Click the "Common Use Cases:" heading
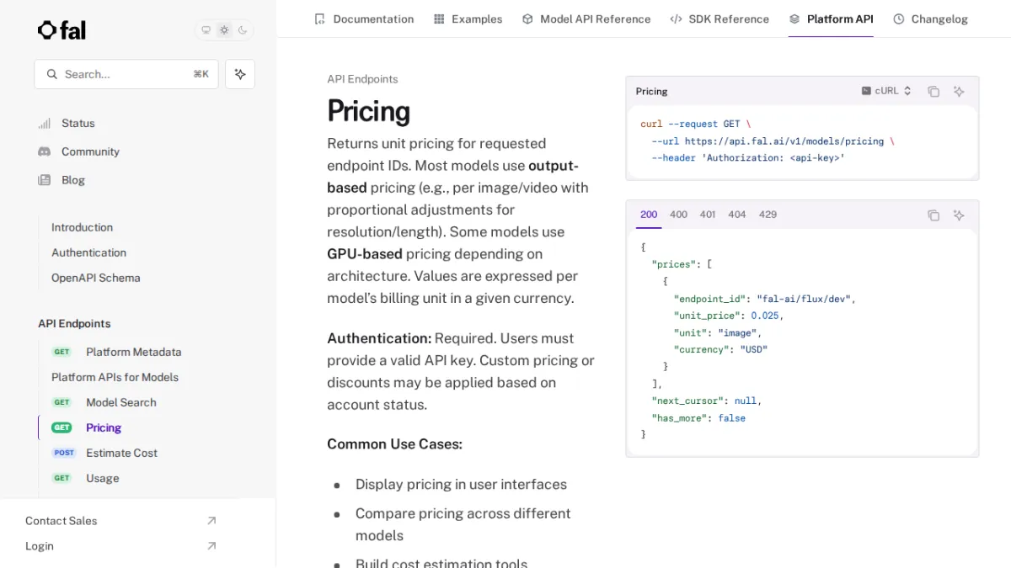Viewport: 1011px width, 568px height. [394, 444]
